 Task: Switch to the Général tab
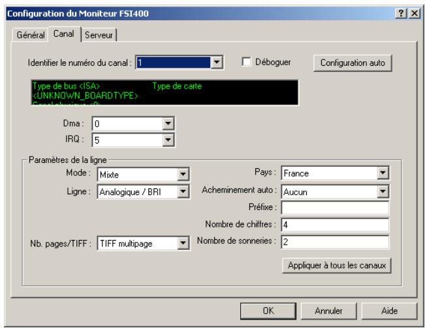[x=30, y=35]
